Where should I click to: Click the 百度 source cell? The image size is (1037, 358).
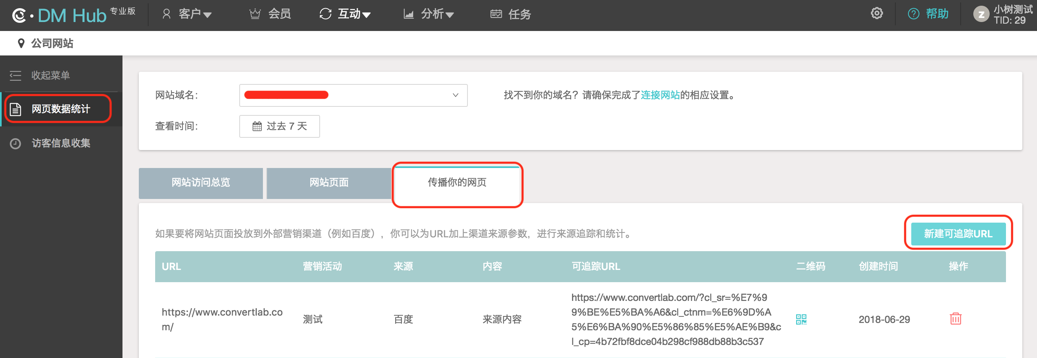point(403,319)
